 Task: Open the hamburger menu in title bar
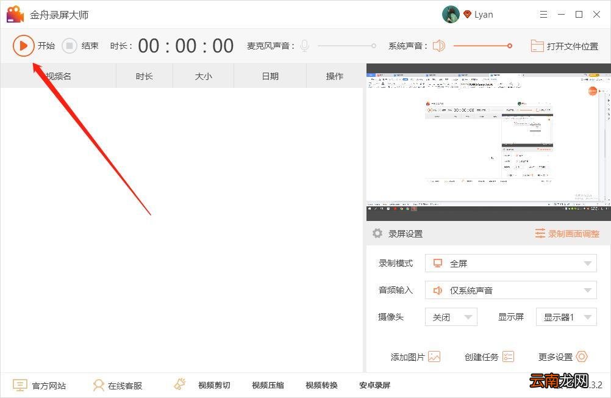(x=543, y=15)
